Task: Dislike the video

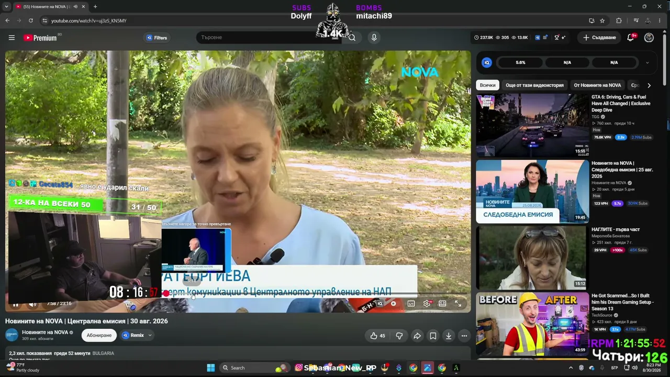Action: pos(399,336)
